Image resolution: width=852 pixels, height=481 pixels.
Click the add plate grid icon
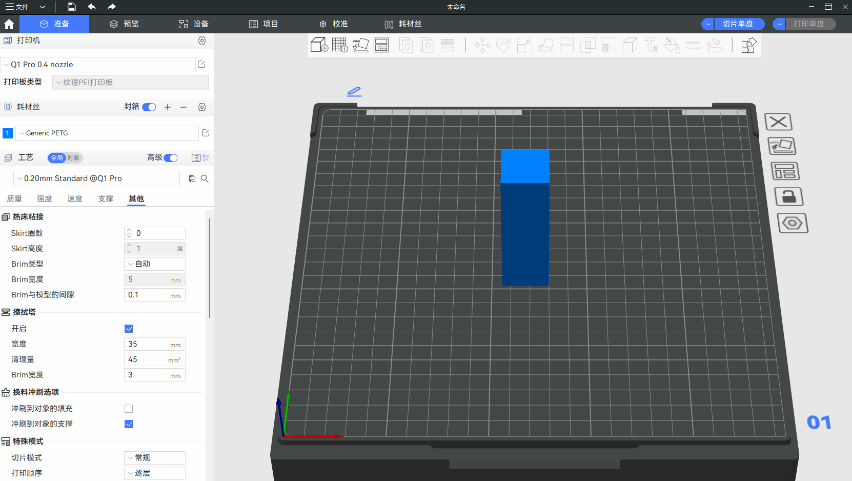click(x=339, y=45)
